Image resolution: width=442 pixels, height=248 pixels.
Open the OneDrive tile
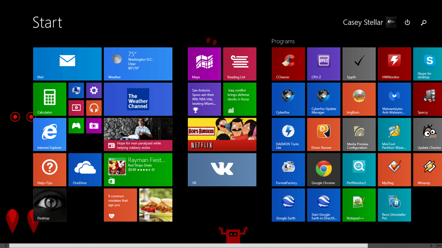[x=85, y=170]
